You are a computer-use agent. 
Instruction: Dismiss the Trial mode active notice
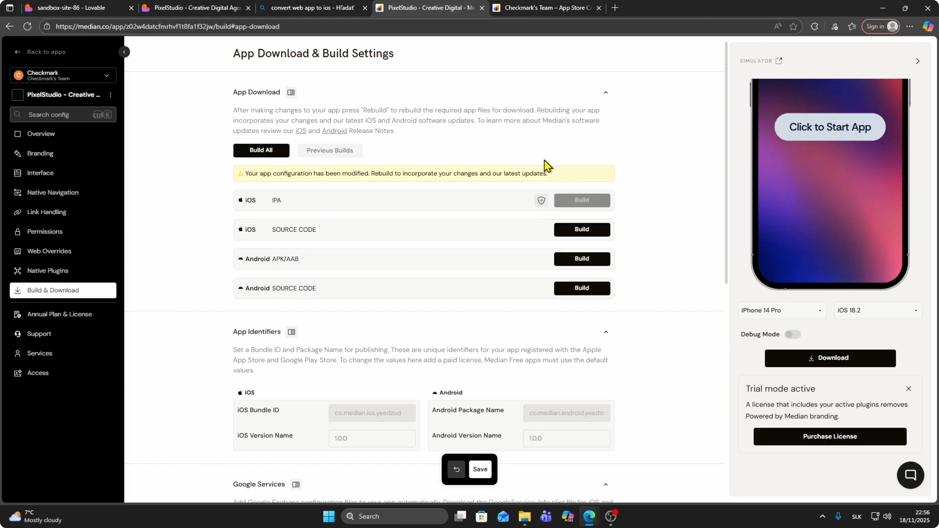click(x=908, y=389)
